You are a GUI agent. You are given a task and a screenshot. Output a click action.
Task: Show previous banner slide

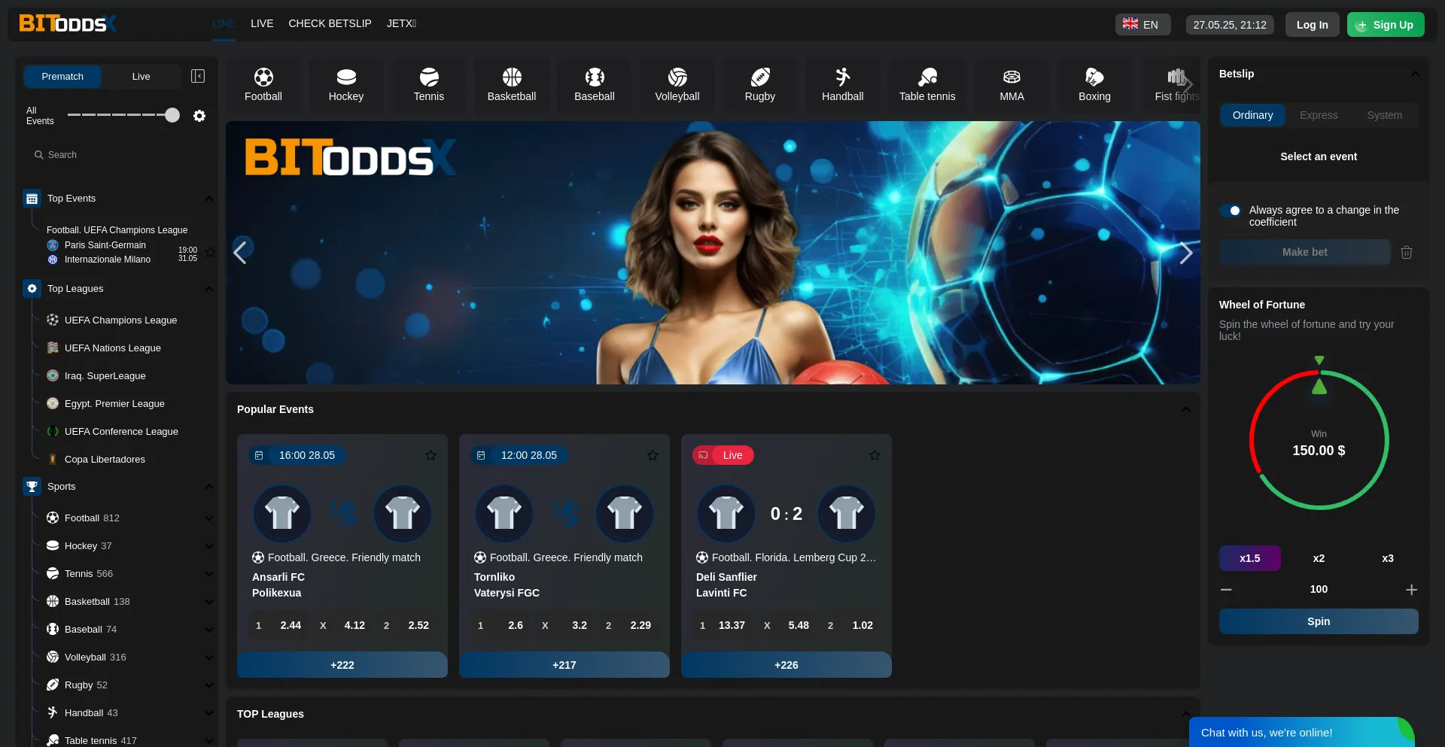point(240,252)
